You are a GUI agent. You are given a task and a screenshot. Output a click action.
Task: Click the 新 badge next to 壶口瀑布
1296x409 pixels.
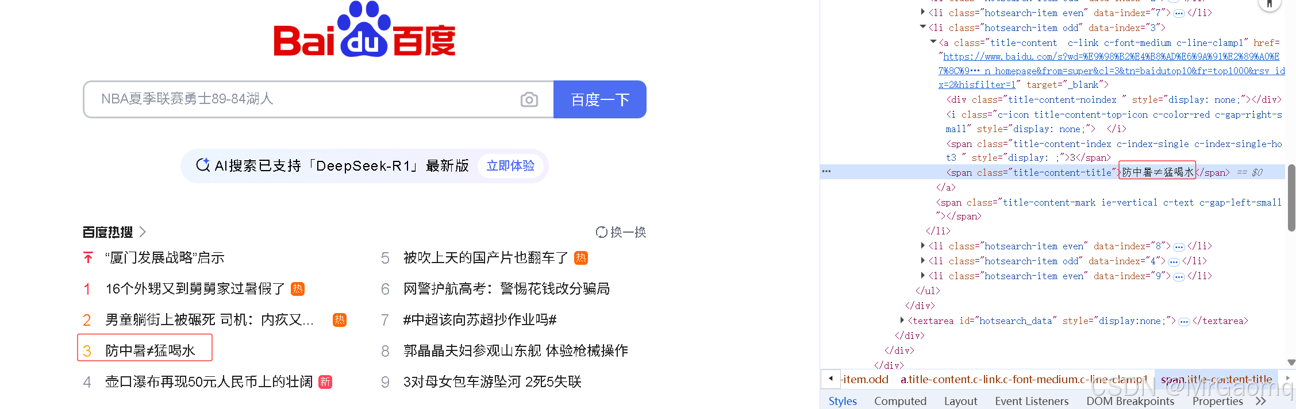(x=325, y=381)
